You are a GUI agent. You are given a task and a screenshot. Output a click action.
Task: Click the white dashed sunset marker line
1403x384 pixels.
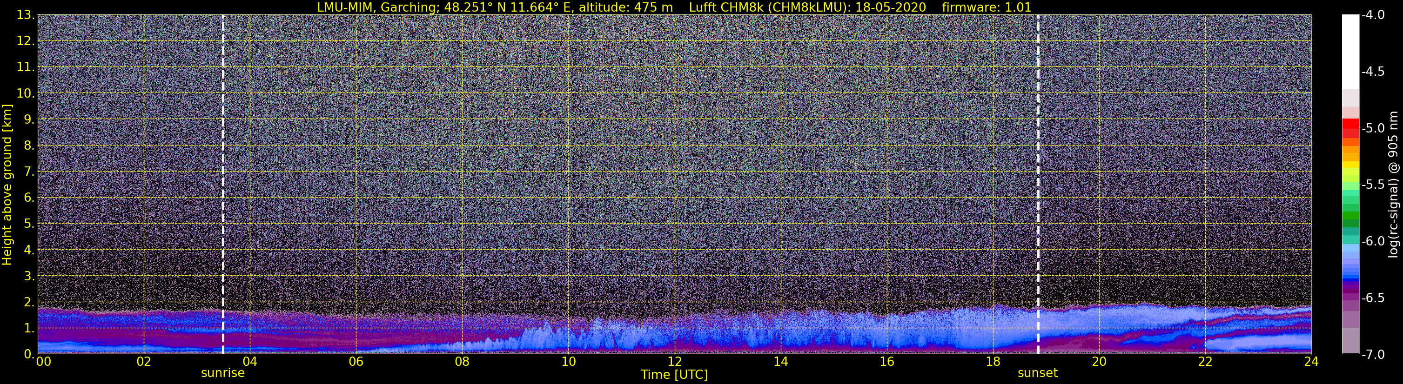click(x=1038, y=184)
